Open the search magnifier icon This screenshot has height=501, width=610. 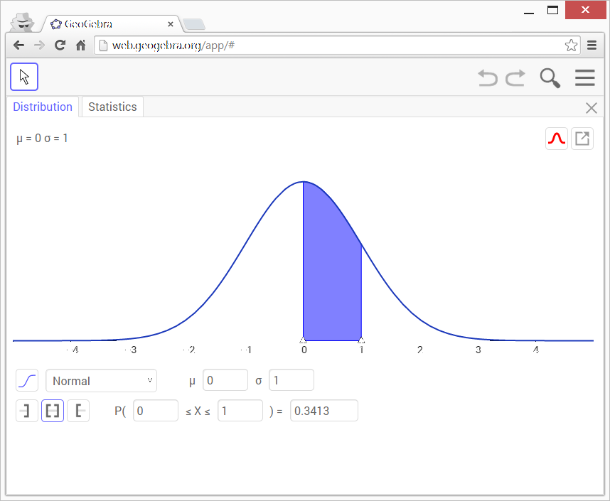pyautogui.click(x=549, y=77)
